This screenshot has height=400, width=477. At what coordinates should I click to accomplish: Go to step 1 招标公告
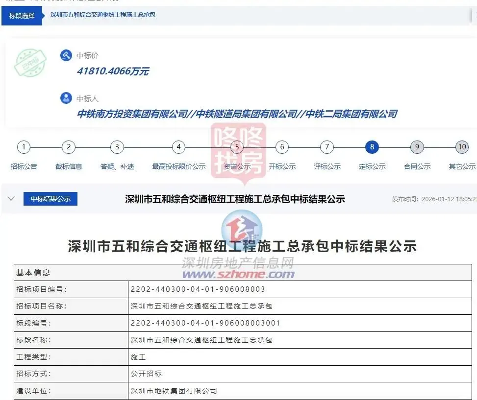click(x=24, y=147)
